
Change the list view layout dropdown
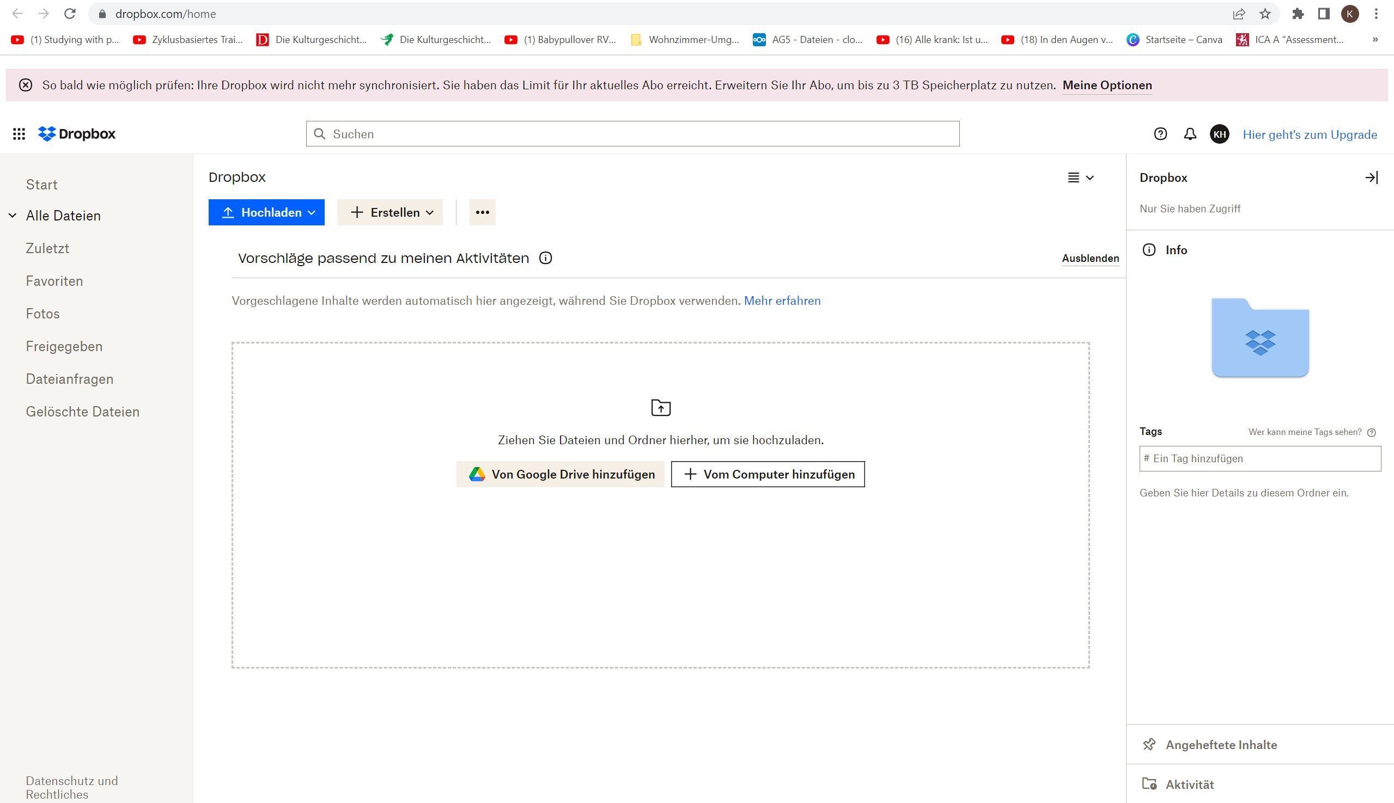(1080, 177)
